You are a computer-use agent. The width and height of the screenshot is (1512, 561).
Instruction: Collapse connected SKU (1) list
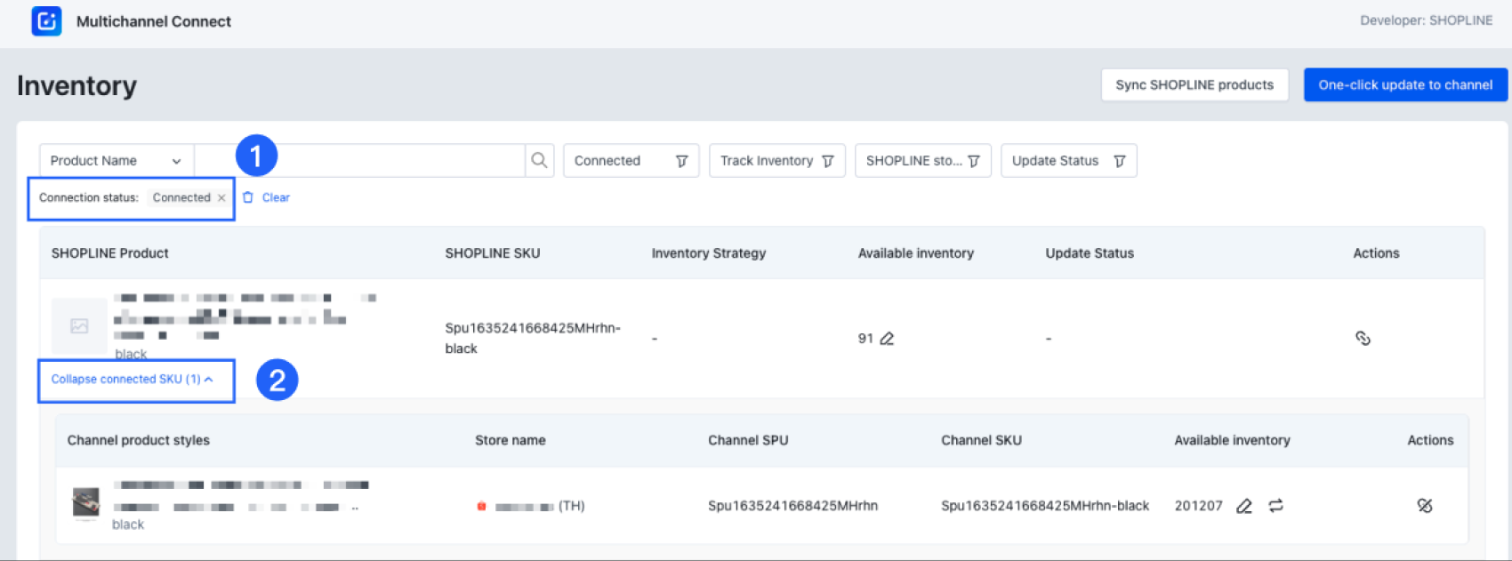click(x=132, y=380)
